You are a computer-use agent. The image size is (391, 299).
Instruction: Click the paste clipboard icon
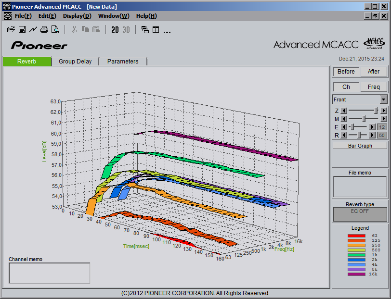coord(96,29)
